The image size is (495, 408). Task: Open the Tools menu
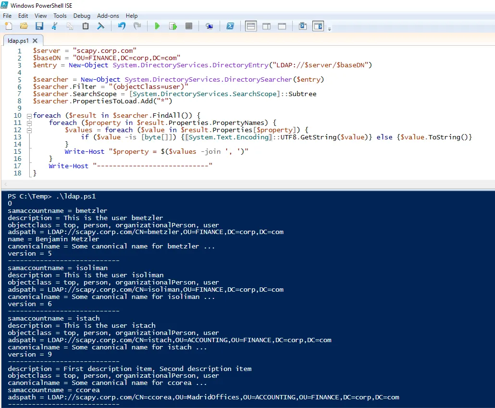coord(60,16)
